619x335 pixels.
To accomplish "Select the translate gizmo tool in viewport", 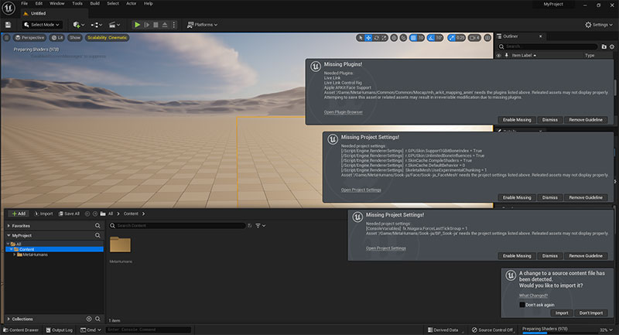I will [368, 38].
